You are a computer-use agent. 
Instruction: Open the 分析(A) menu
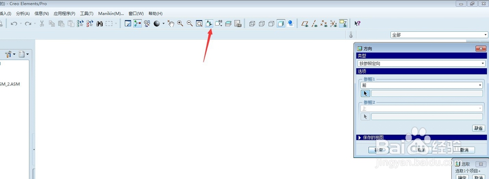point(23,14)
